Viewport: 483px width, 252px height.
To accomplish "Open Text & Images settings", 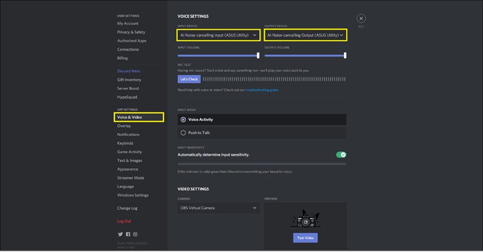I will (129, 160).
